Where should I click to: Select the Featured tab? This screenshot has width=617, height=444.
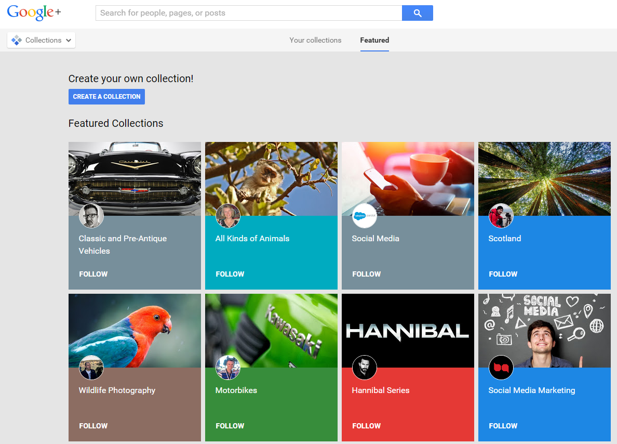click(374, 40)
